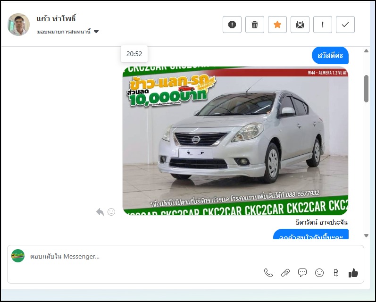Attach a file with paperclip icon

285,273
